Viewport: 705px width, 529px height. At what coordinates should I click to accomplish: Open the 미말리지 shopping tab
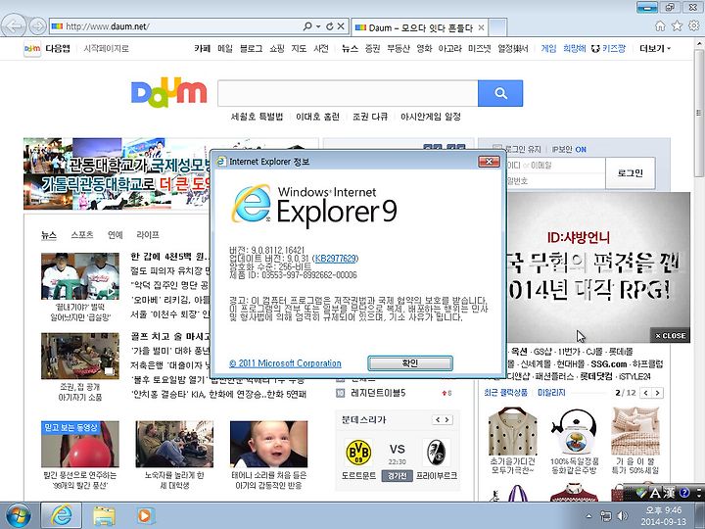pyautogui.click(x=551, y=393)
